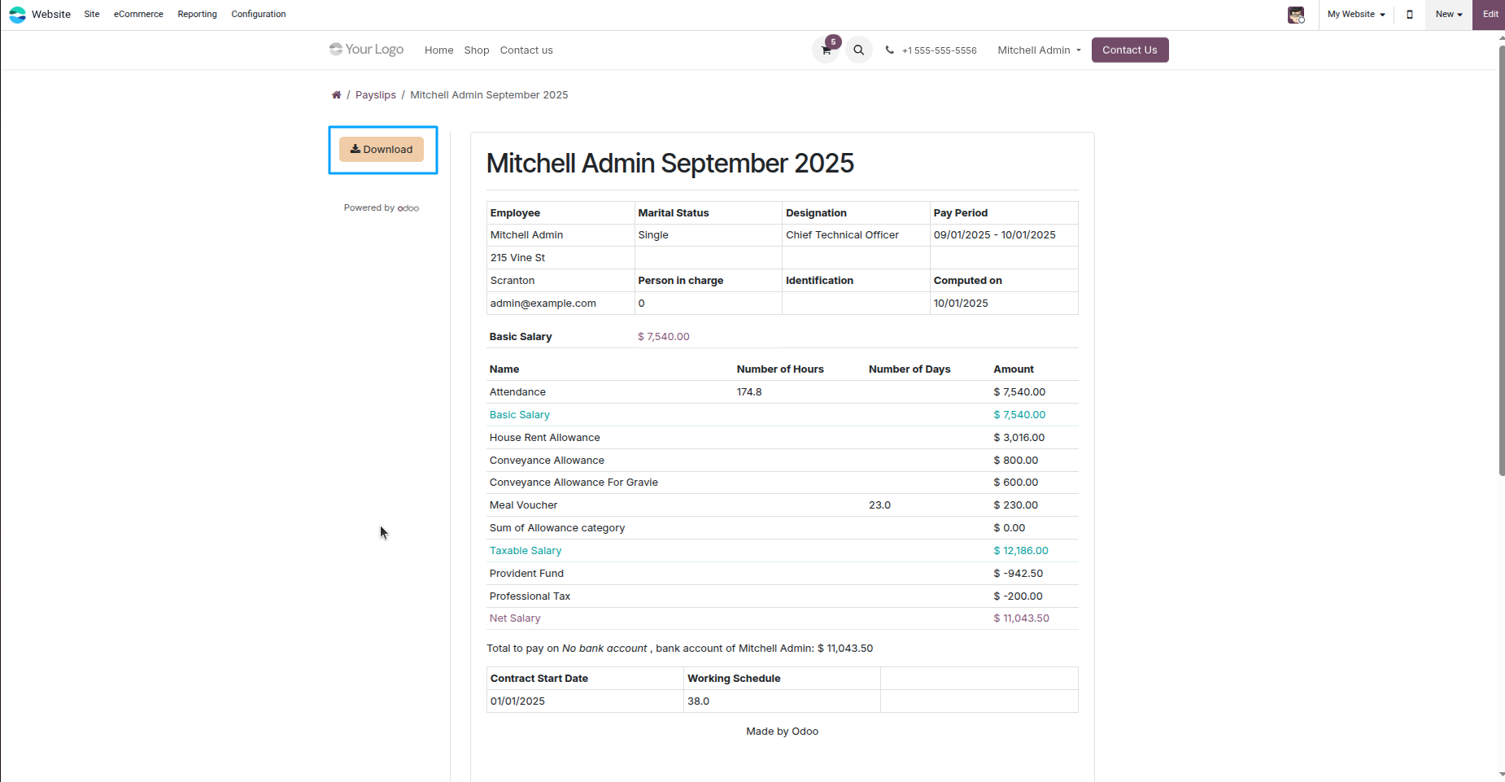
Task: Open the Odoo Website app icon
Action: click(x=17, y=15)
